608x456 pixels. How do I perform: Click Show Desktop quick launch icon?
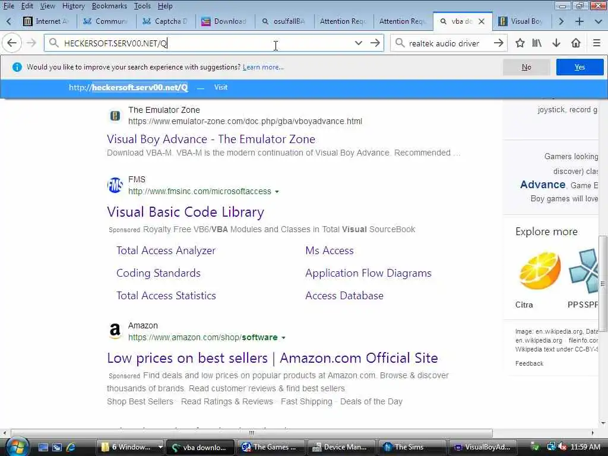[x=43, y=447]
